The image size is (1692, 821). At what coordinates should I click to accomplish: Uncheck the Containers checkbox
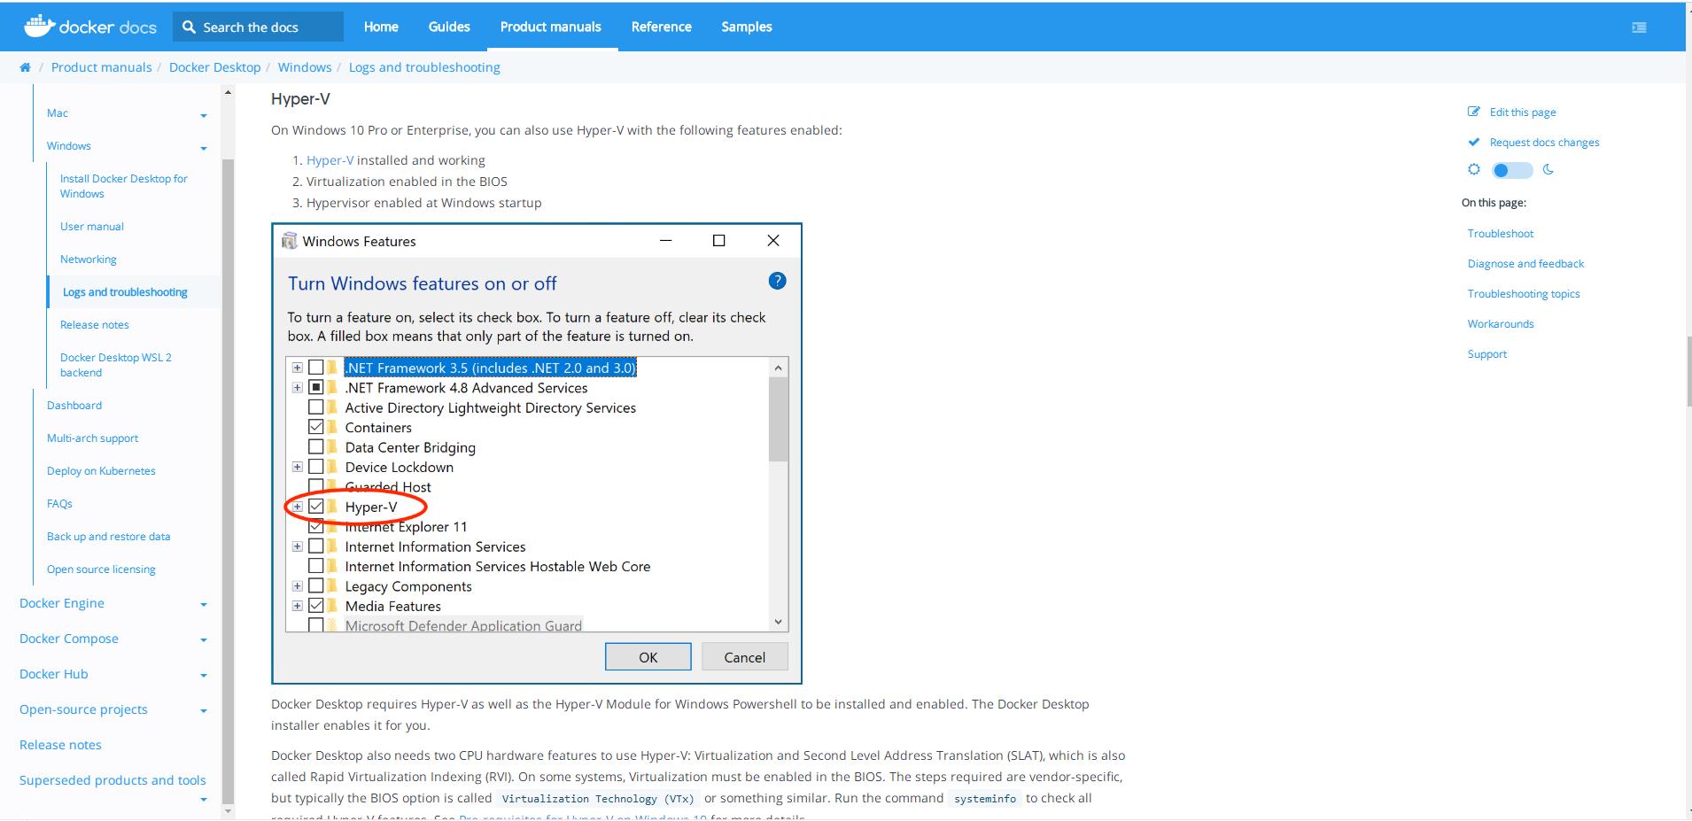(x=315, y=427)
